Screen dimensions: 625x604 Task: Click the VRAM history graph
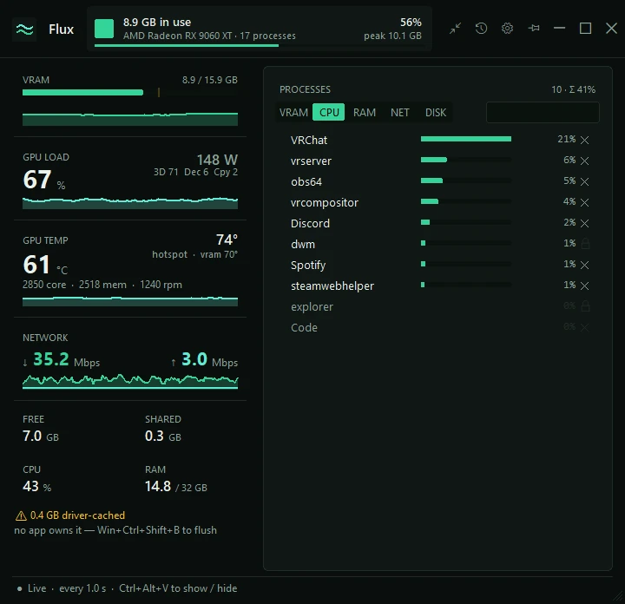[130, 119]
